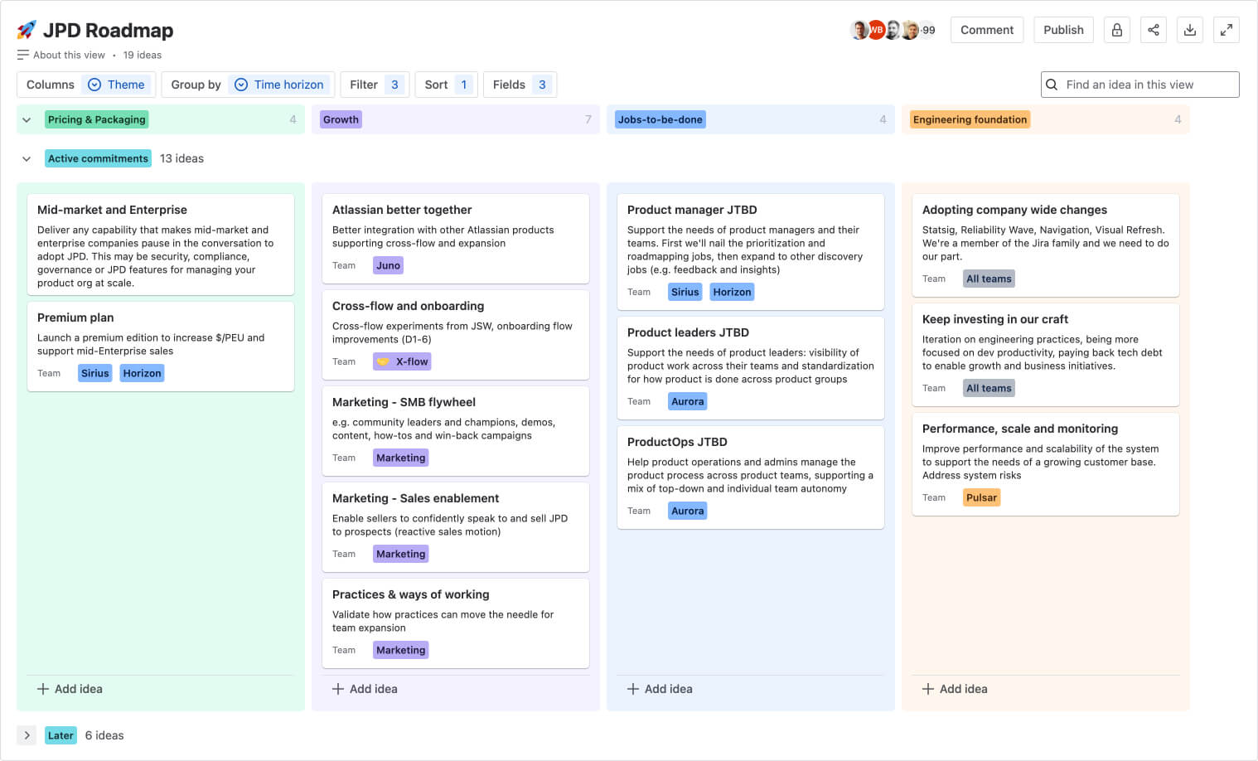This screenshot has height=761, width=1258.
Task: Click the rocket icon beside JPD Roadmap
Action: (x=27, y=30)
